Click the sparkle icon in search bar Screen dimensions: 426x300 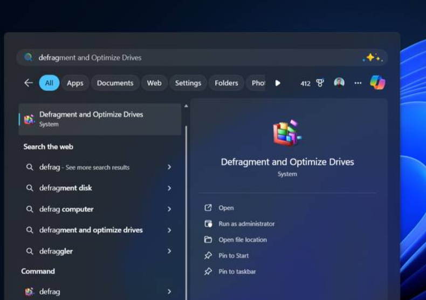point(373,57)
